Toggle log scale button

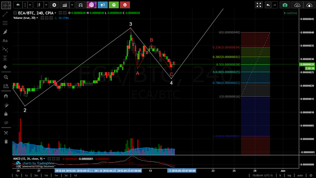pyautogui.click(x=289, y=176)
